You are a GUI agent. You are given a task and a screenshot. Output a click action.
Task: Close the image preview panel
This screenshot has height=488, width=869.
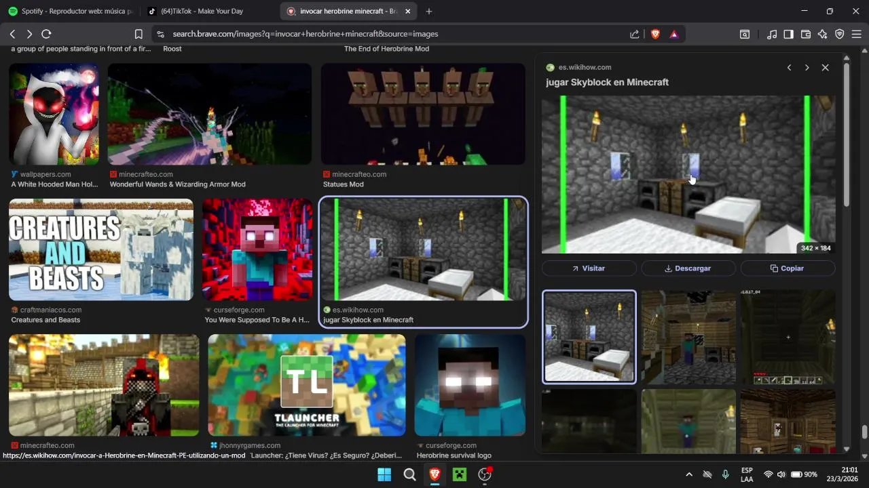coord(825,68)
